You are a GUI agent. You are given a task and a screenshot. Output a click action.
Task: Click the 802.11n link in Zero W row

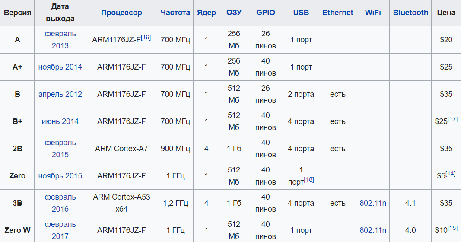tap(373, 230)
